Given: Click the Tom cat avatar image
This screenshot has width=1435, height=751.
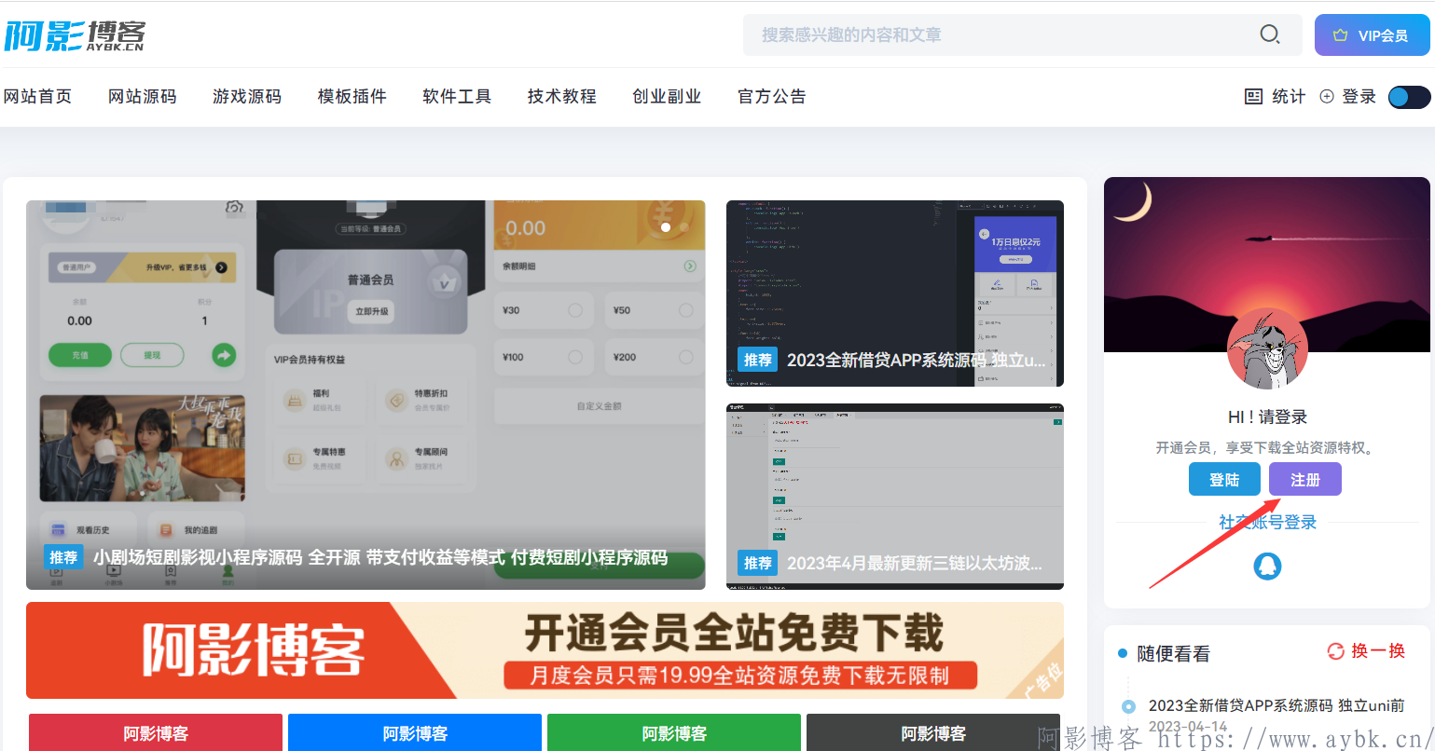Looking at the screenshot, I should pyautogui.click(x=1267, y=348).
